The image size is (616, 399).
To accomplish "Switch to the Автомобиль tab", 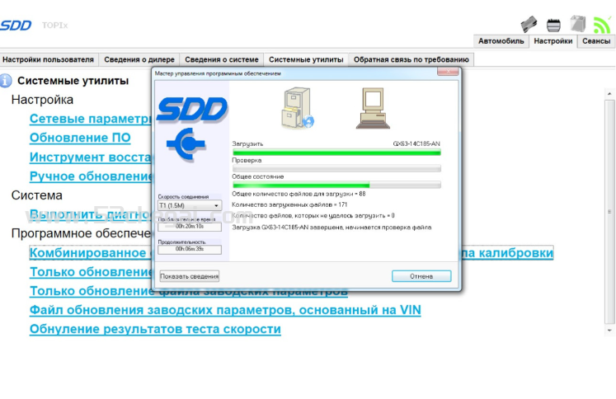I will tap(501, 41).
